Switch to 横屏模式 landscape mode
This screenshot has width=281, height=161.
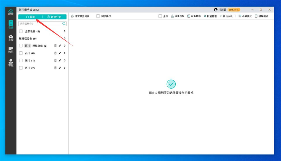[261, 16]
